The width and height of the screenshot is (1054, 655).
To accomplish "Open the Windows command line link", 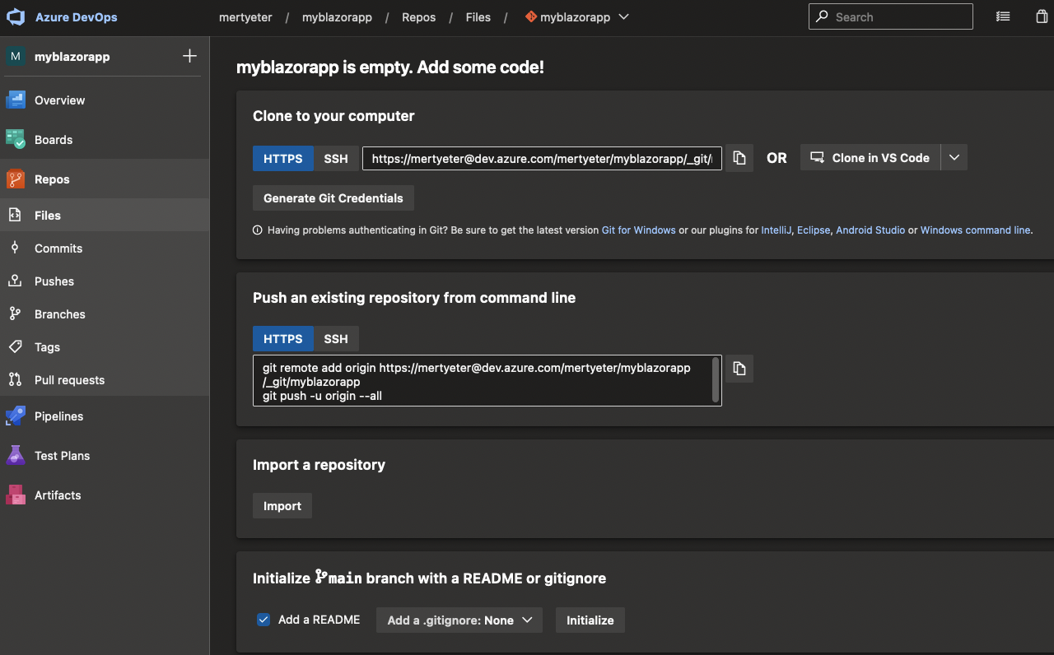I will point(975,230).
